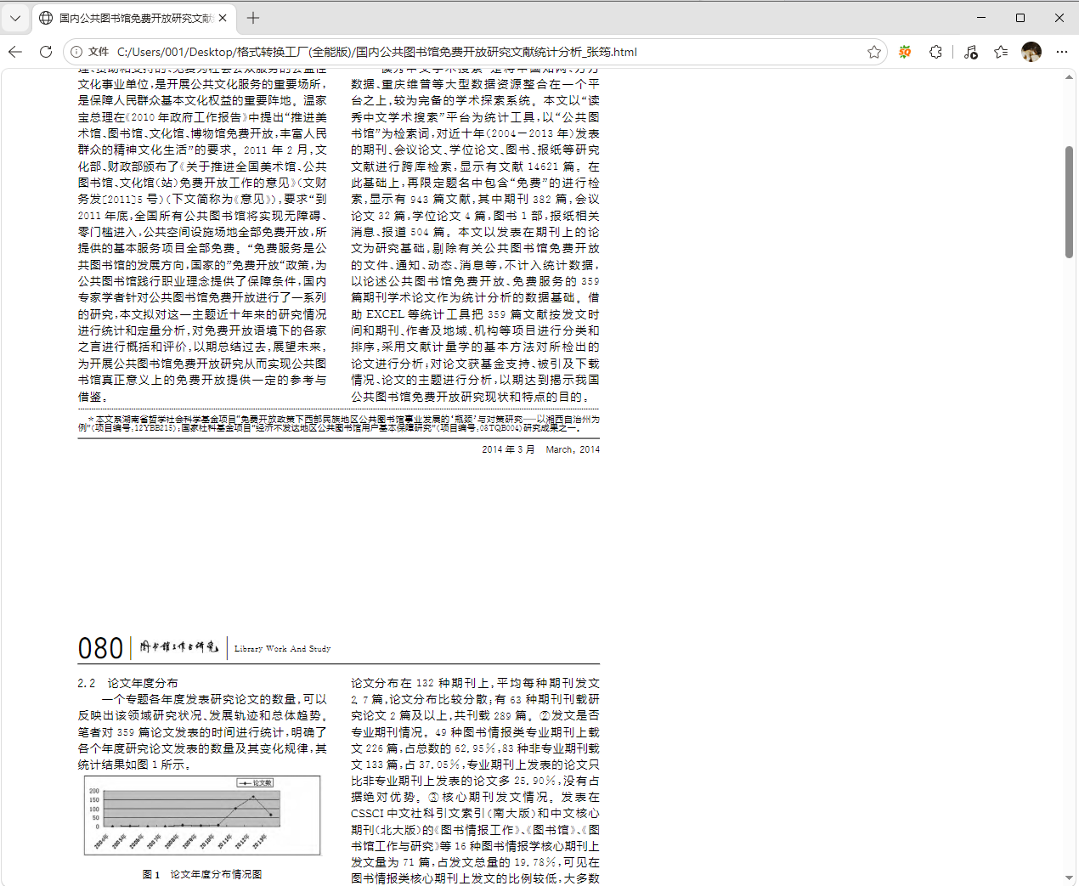Click the journal calligraphy logo

[x=179, y=647]
